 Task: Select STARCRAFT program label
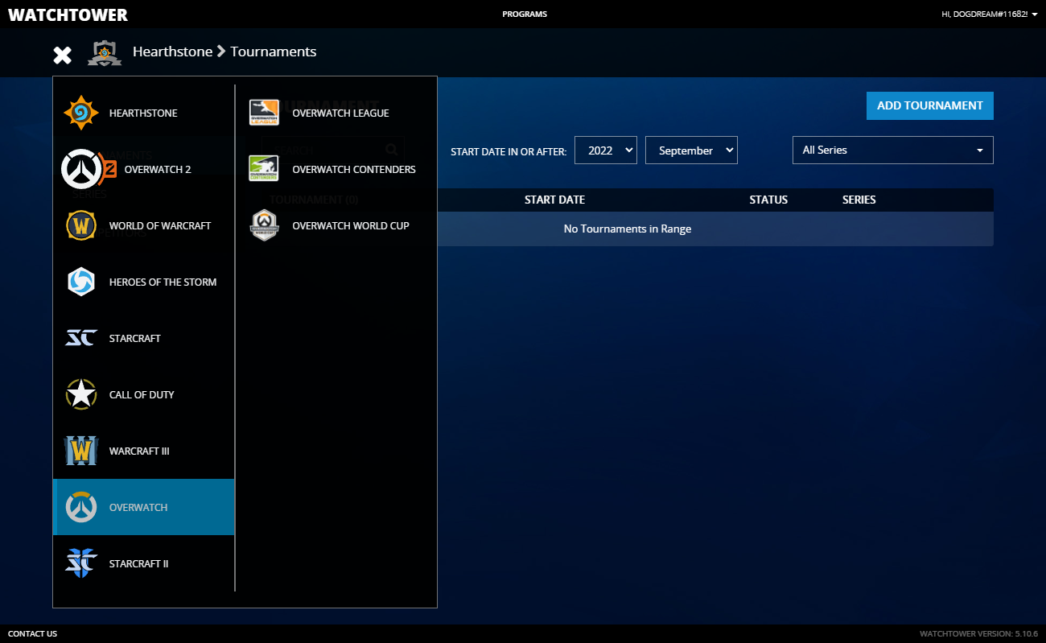135,339
